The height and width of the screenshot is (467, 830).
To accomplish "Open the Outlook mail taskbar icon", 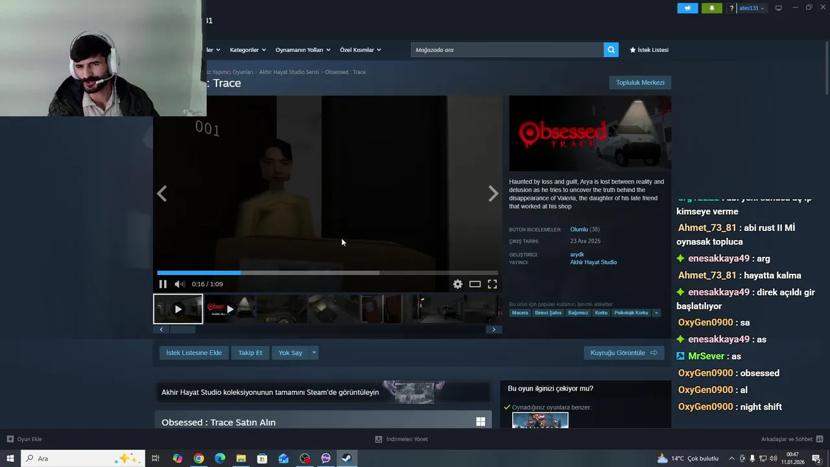I will [x=283, y=459].
